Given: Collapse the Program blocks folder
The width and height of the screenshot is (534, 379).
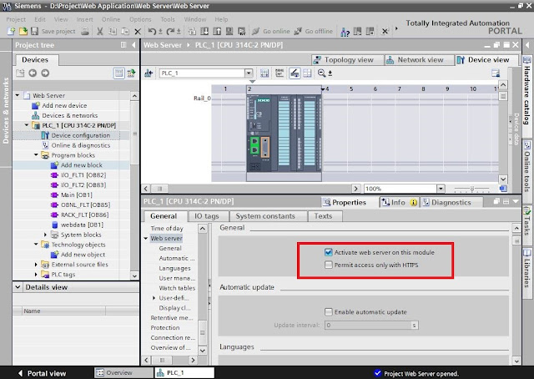Looking at the screenshot, I should coord(36,155).
